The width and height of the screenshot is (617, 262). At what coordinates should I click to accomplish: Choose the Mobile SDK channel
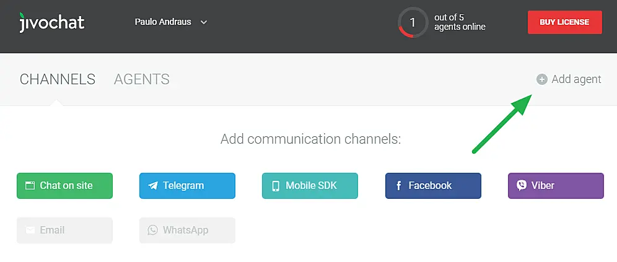tap(310, 185)
